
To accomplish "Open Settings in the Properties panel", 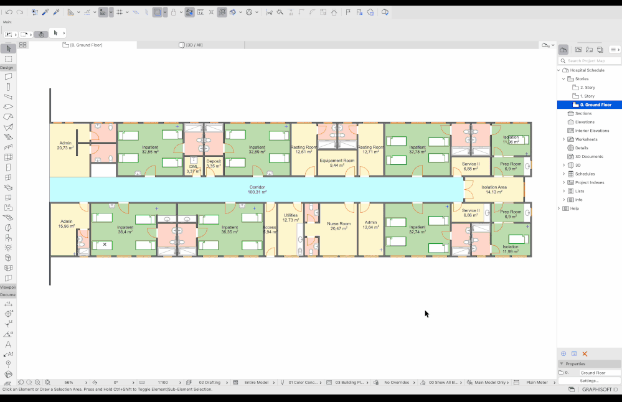I will (x=588, y=380).
